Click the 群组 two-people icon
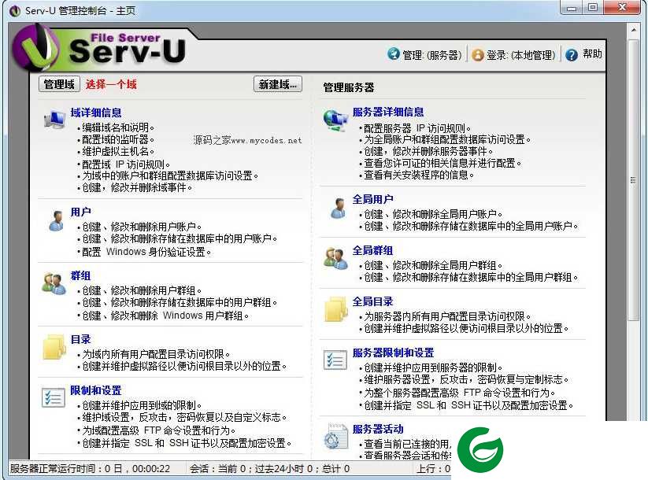This screenshot has height=480, width=648. tap(54, 284)
